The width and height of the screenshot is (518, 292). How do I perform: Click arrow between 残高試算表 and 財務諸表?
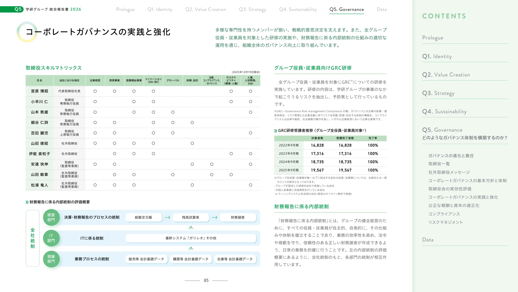[x=214, y=217]
